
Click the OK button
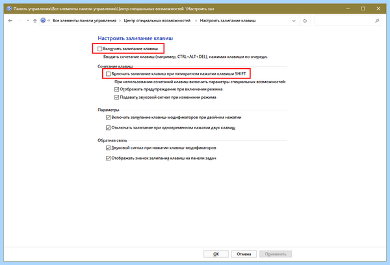tap(216, 254)
